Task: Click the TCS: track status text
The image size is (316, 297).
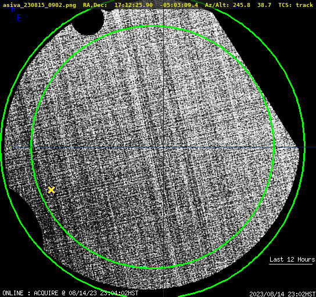Action: [296, 5]
